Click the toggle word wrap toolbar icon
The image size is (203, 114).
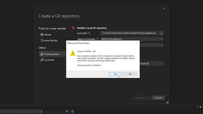click(x=67, y=111)
